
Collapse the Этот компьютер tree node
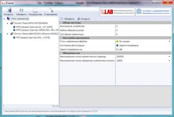point(4,19)
